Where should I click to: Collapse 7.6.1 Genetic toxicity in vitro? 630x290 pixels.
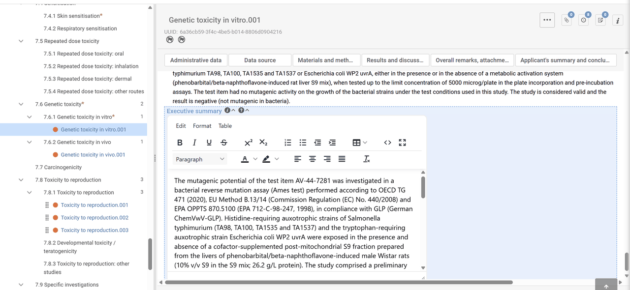(30, 117)
